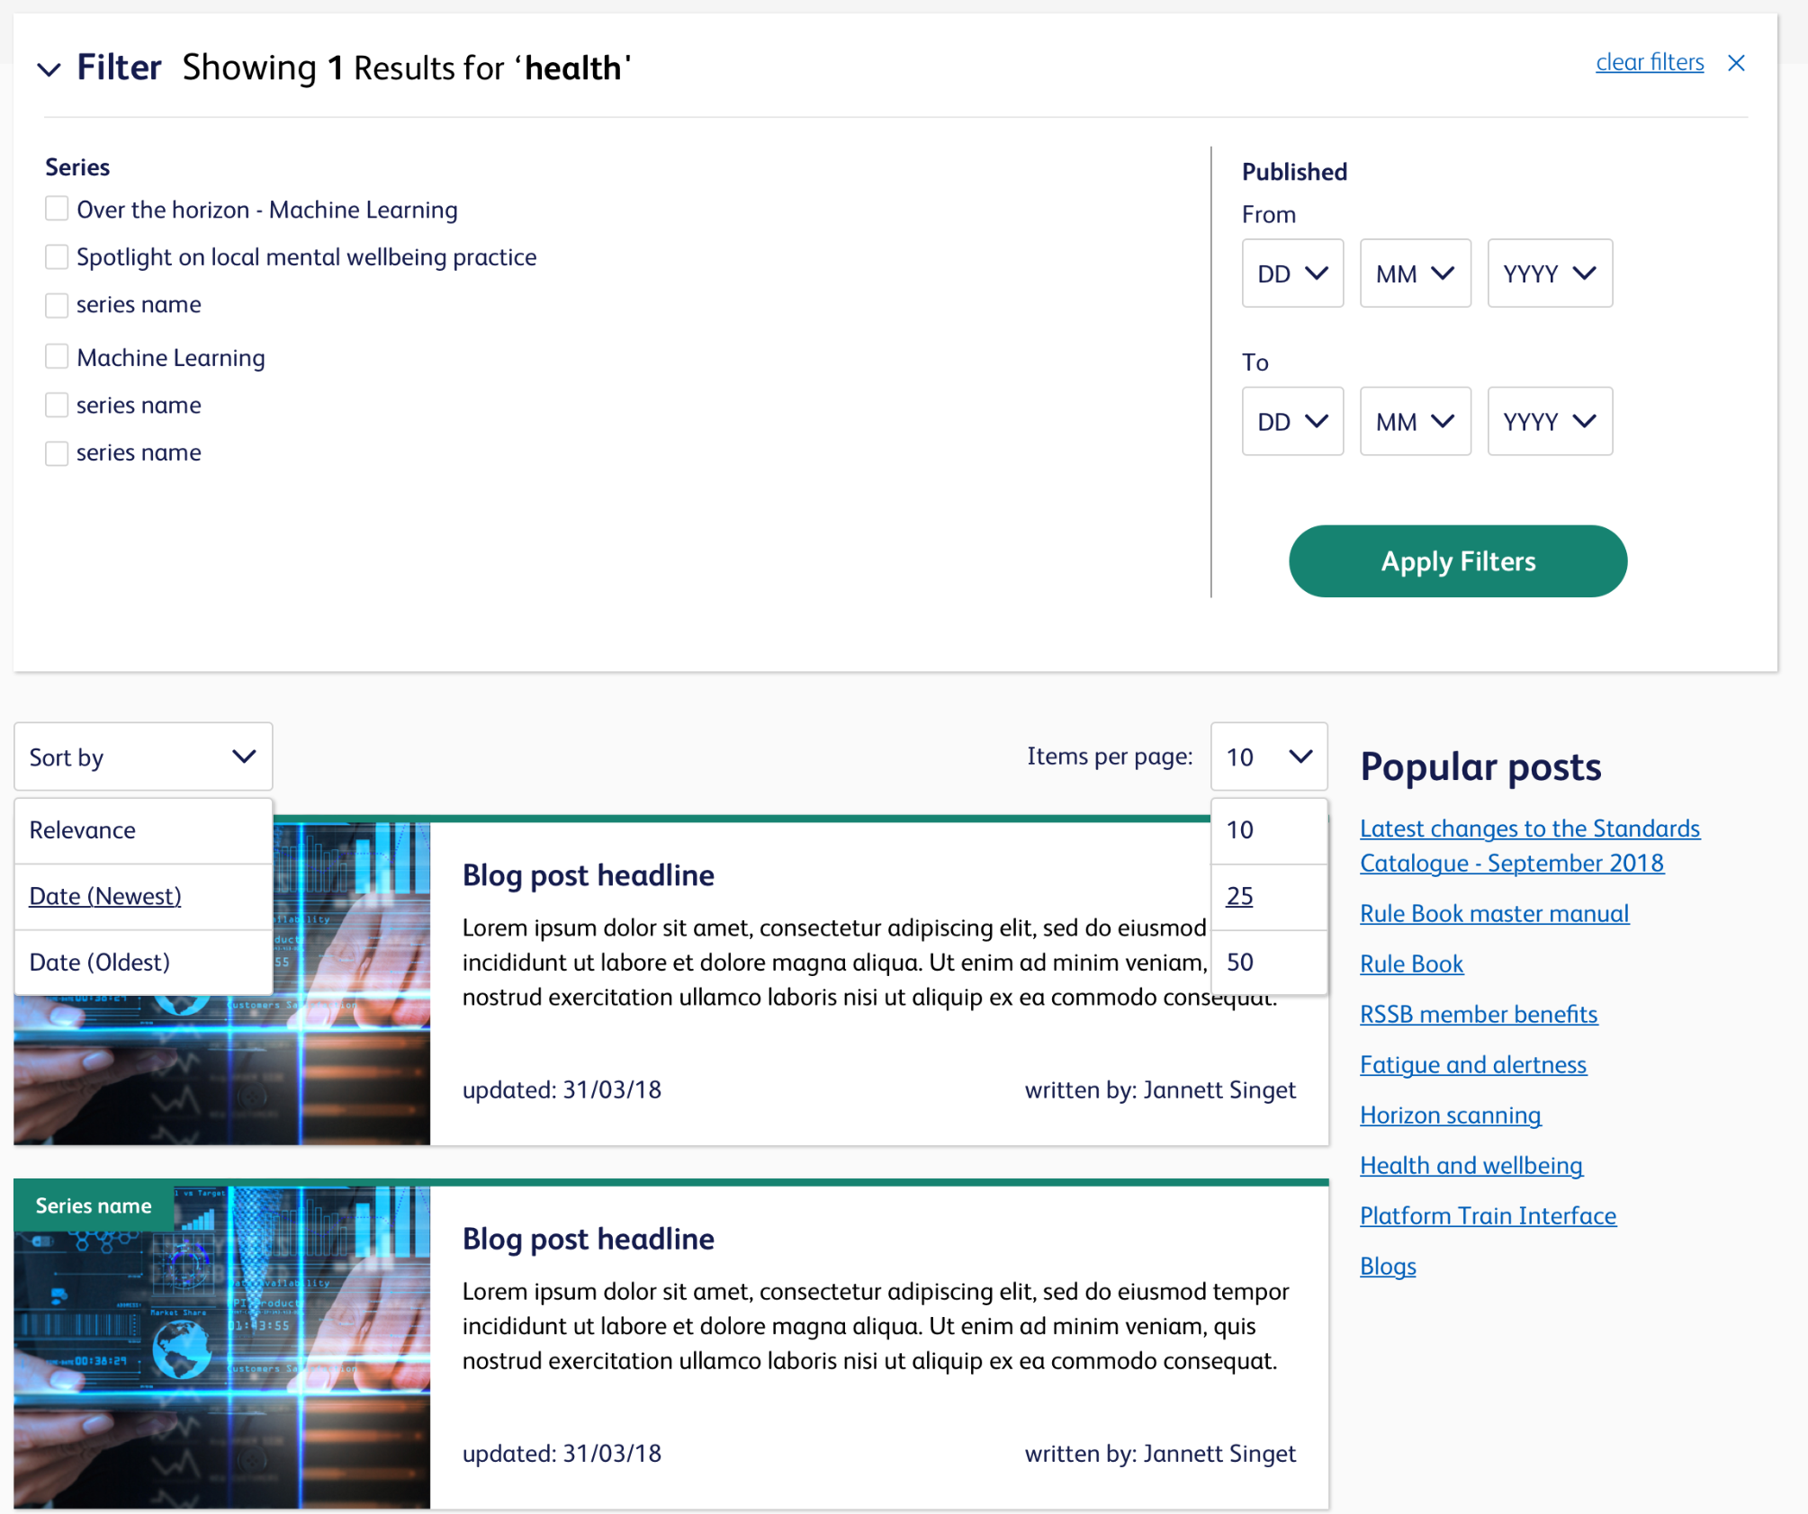Open the To DD day dropdown
The image size is (1808, 1514).
[1291, 422]
